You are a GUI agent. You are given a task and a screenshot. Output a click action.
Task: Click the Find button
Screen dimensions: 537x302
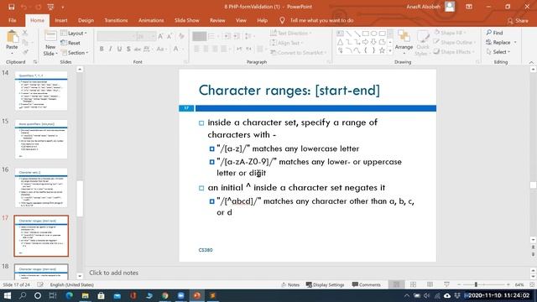[494, 33]
